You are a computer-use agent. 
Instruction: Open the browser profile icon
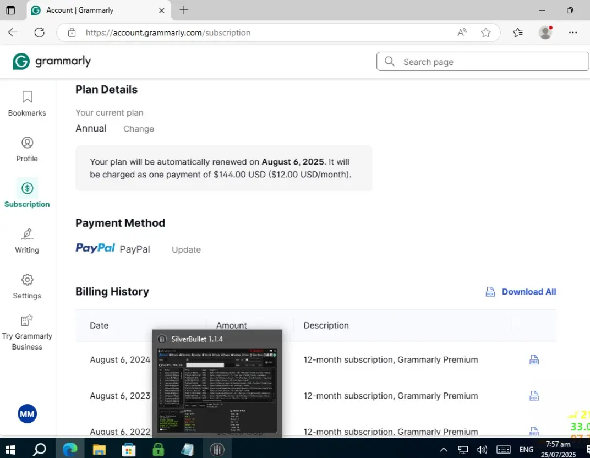(x=545, y=32)
